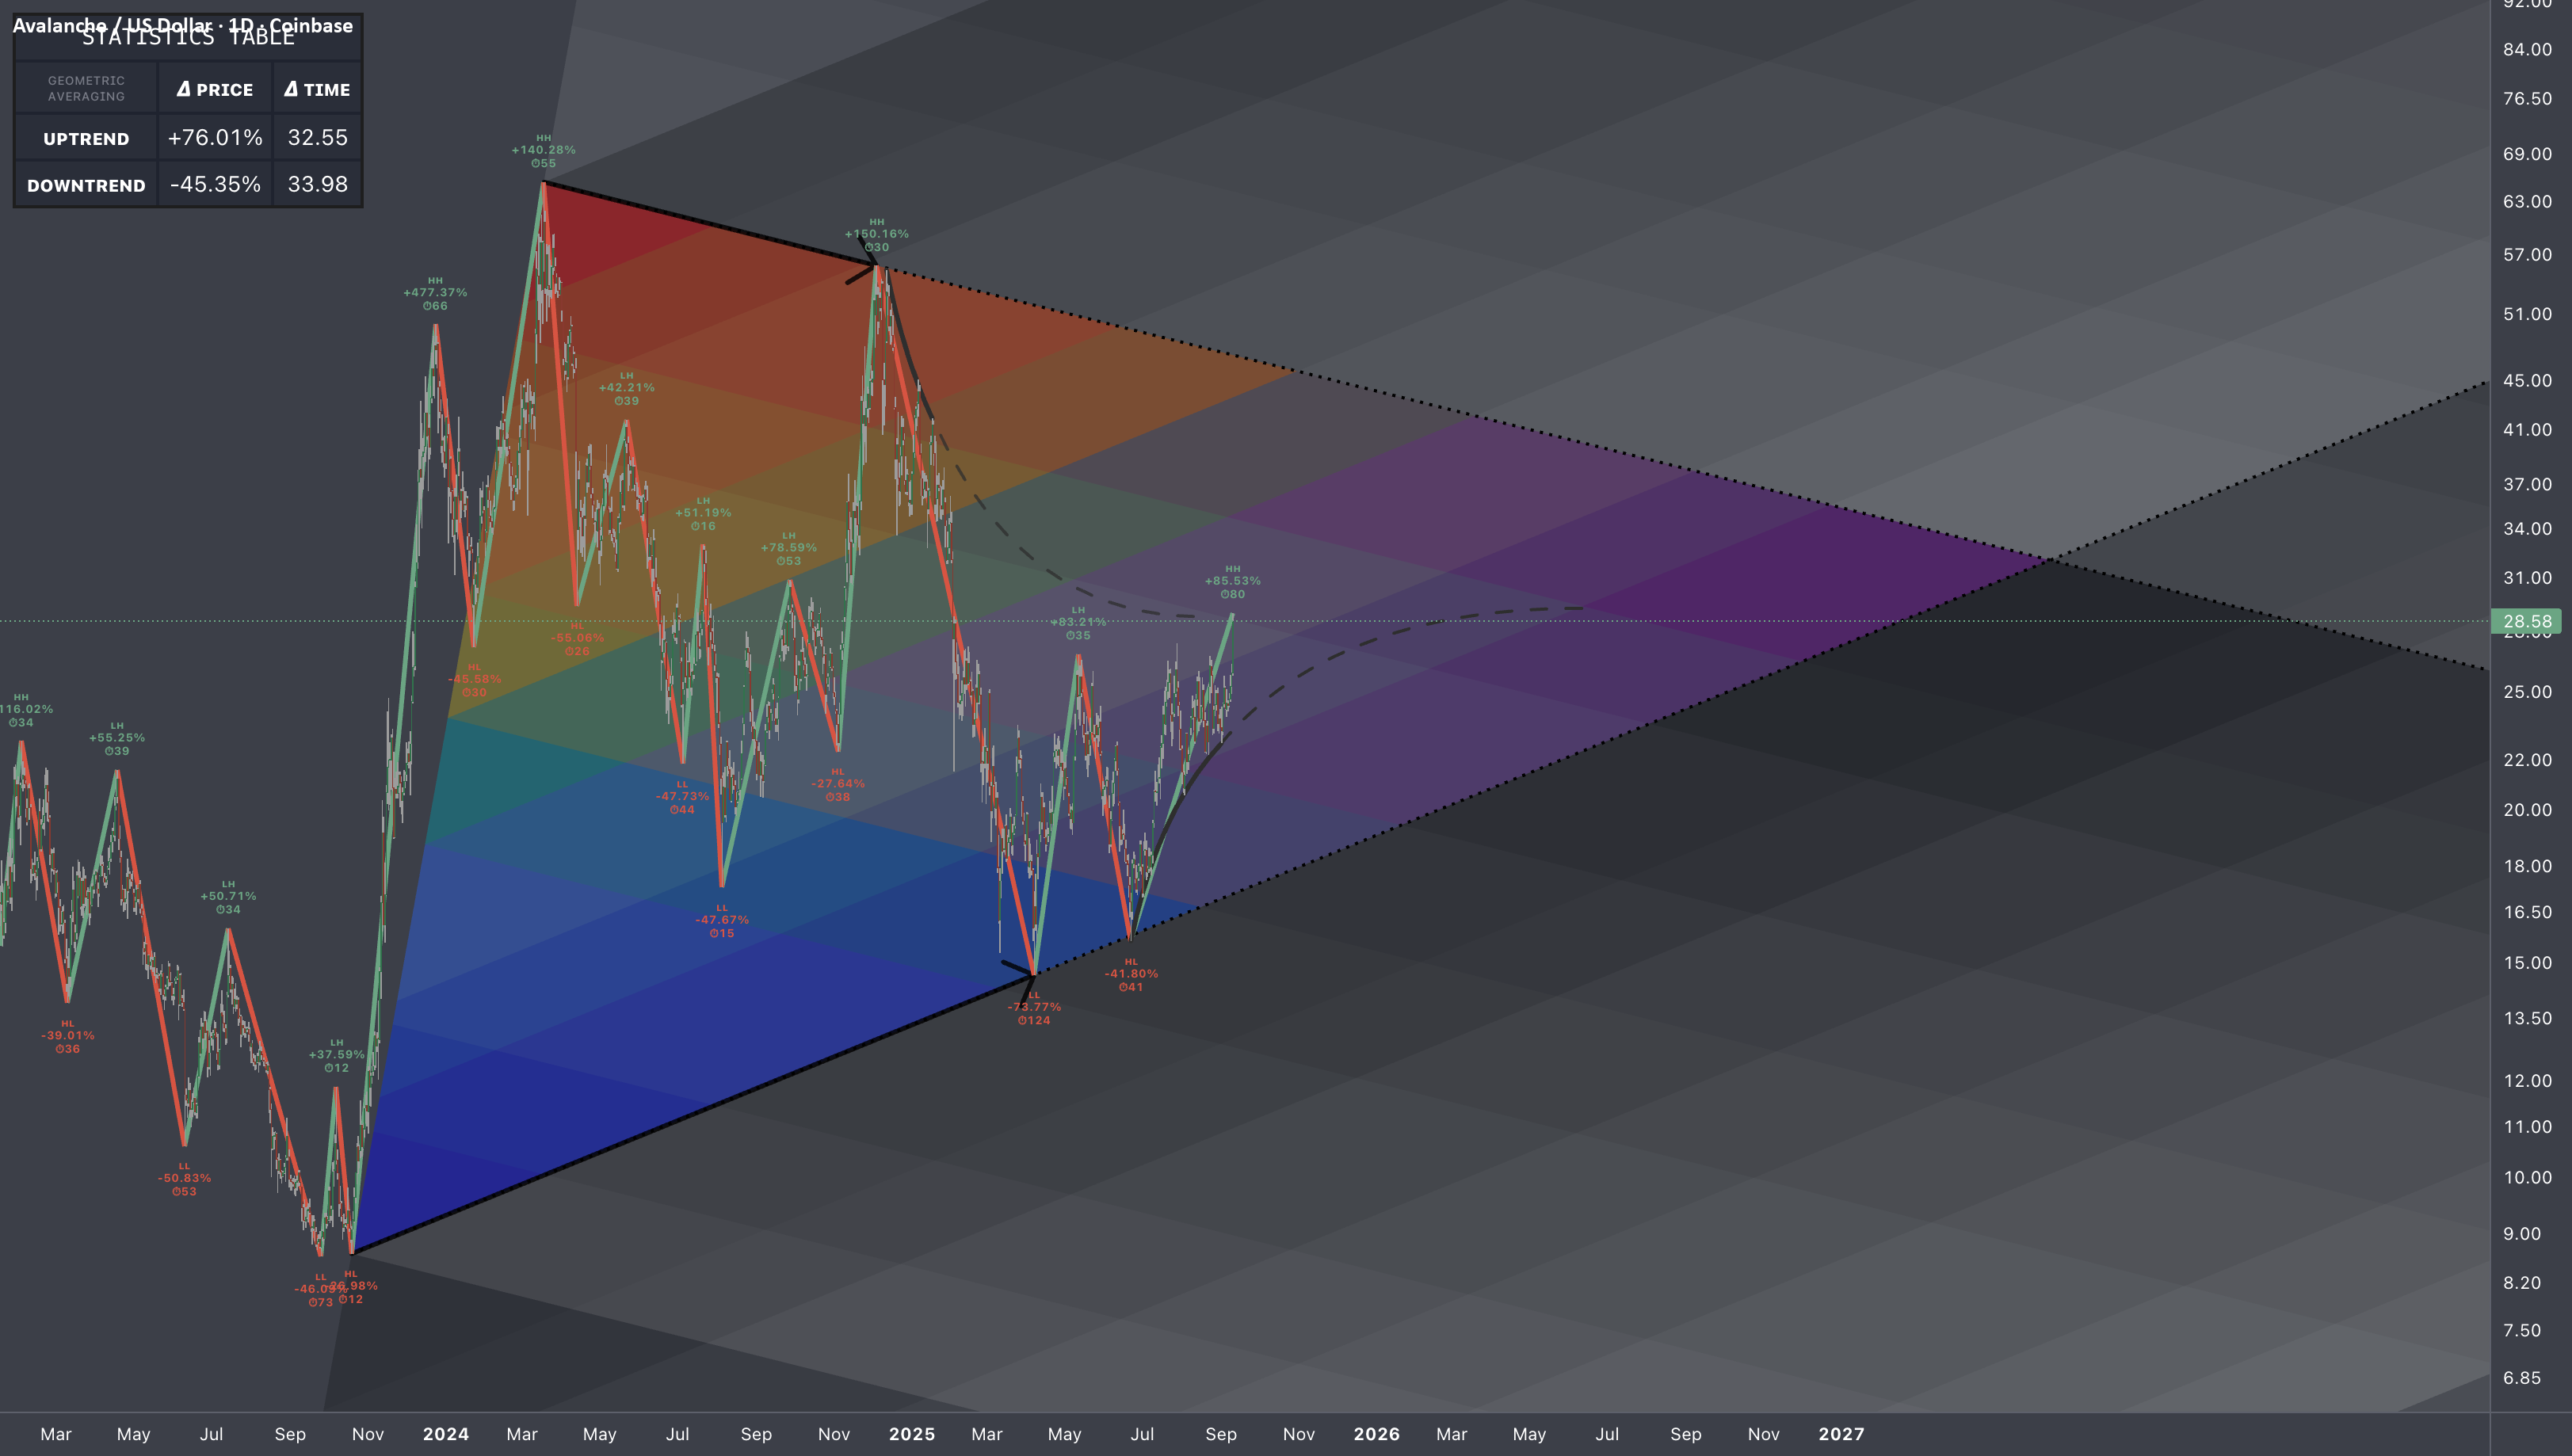This screenshot has height=1456, width=2572.
Task: Click the current price tag 28.58
Action: (x=2526, y=621)
